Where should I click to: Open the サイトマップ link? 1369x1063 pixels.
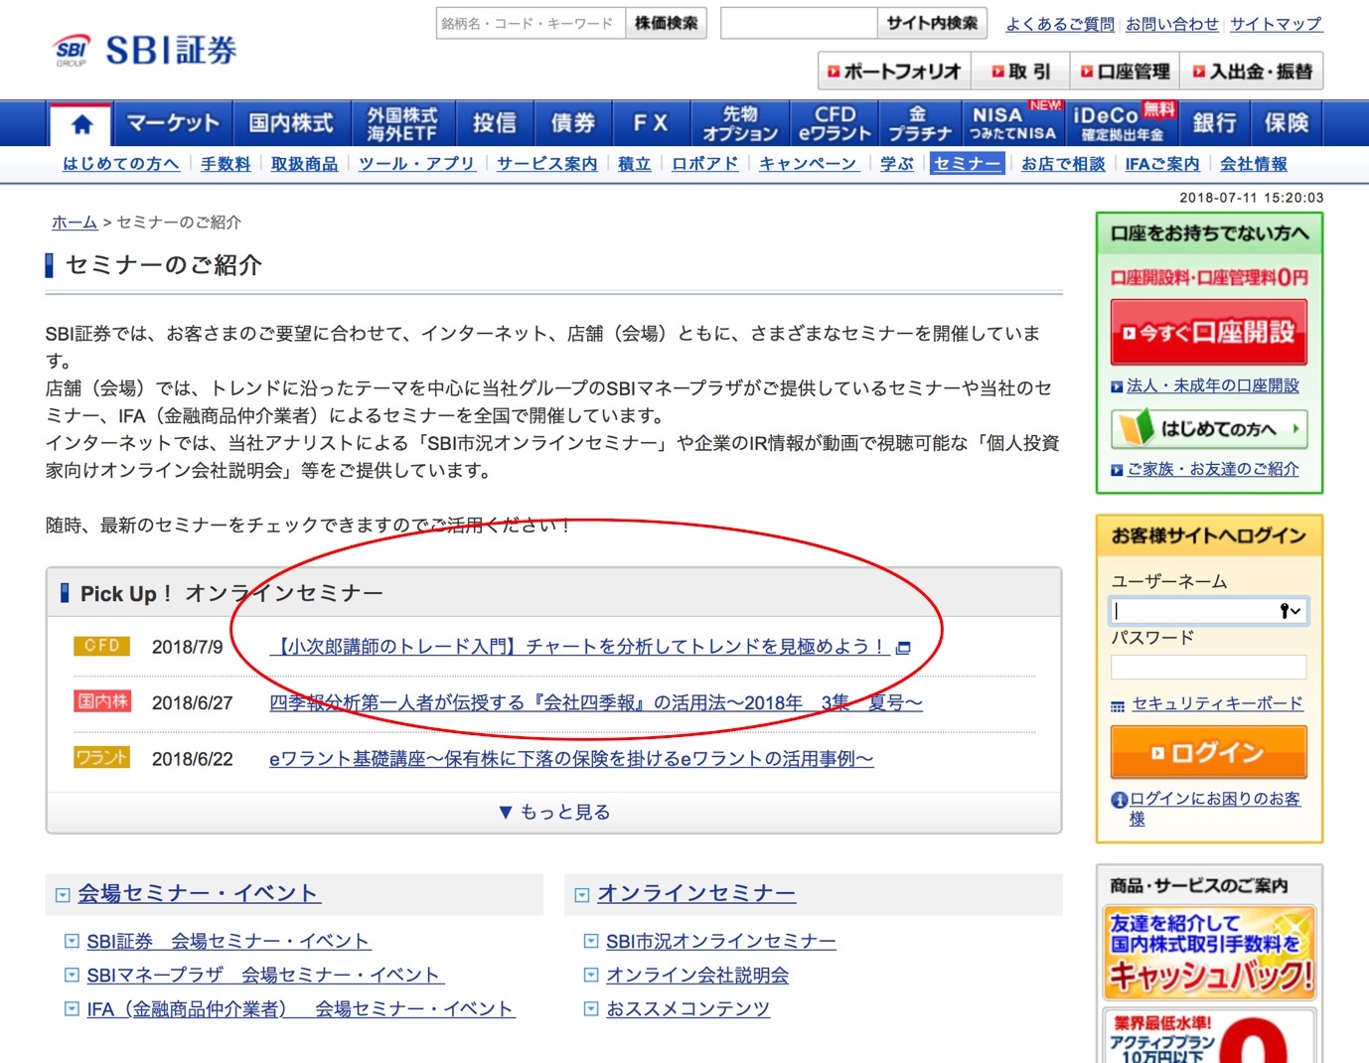click(1277, 24)
